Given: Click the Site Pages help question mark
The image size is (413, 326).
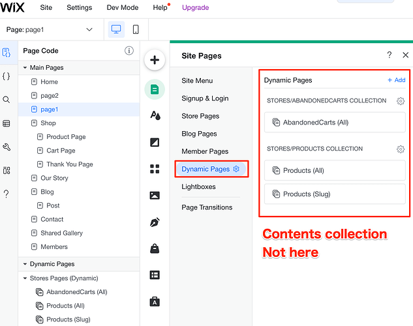Looking at the screenshot, I should (x=390, y=55).
